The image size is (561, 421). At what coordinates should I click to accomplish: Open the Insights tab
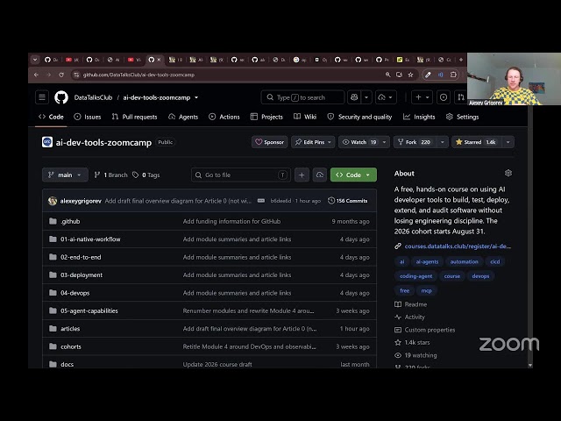pos(419,117)
